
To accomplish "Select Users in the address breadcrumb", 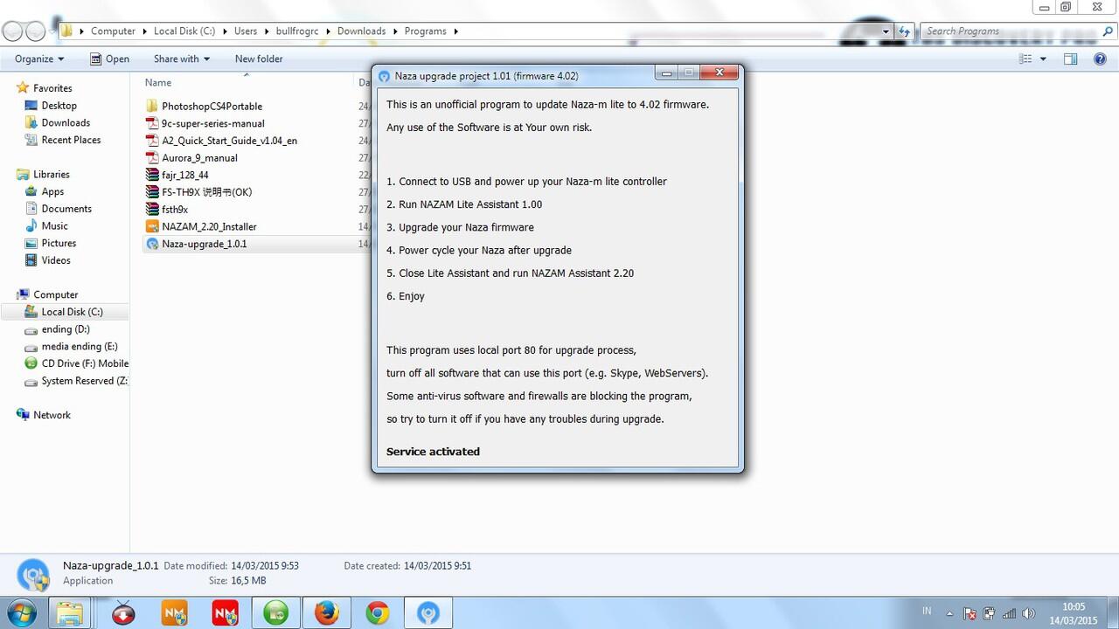I will (x=246, y=31).
